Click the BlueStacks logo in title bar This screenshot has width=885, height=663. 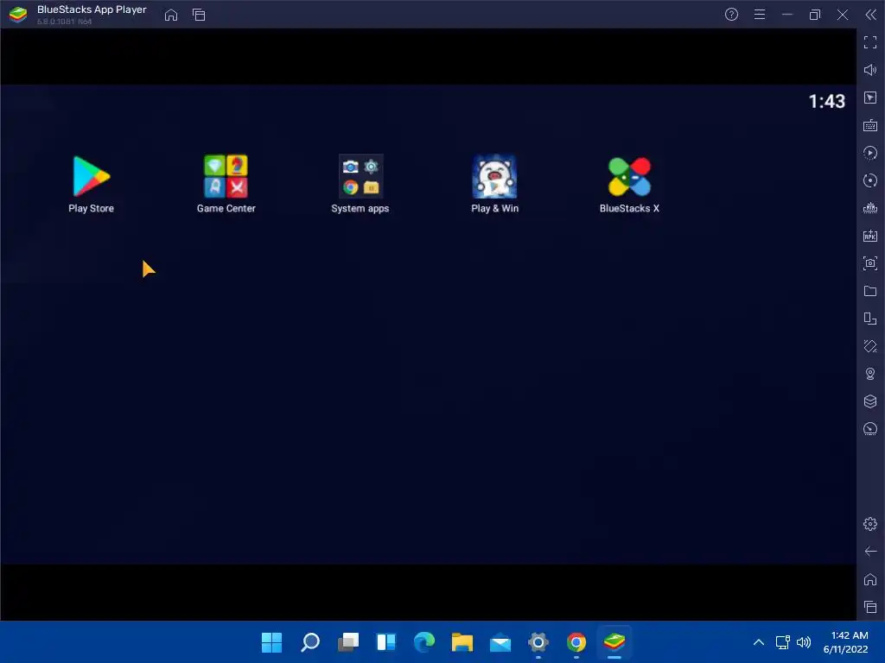click(x=18, y=15)
